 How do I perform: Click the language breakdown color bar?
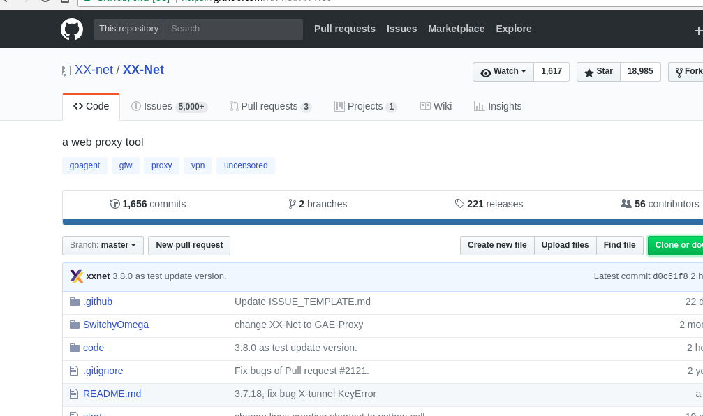coord(383,222)
